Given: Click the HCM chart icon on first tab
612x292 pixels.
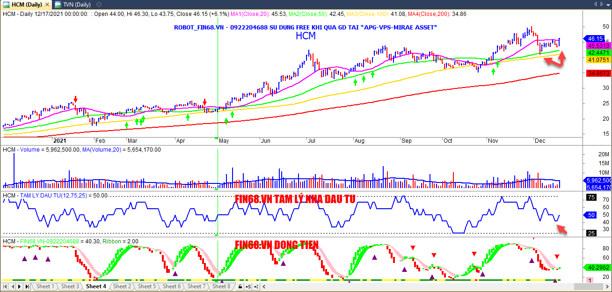Looking at the screenshot, I should 7,5.
